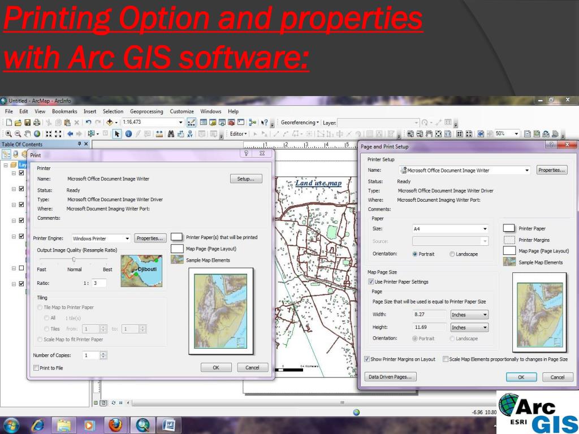Click the Layout Zoom Whole Page icon

[x=438, y=134]
